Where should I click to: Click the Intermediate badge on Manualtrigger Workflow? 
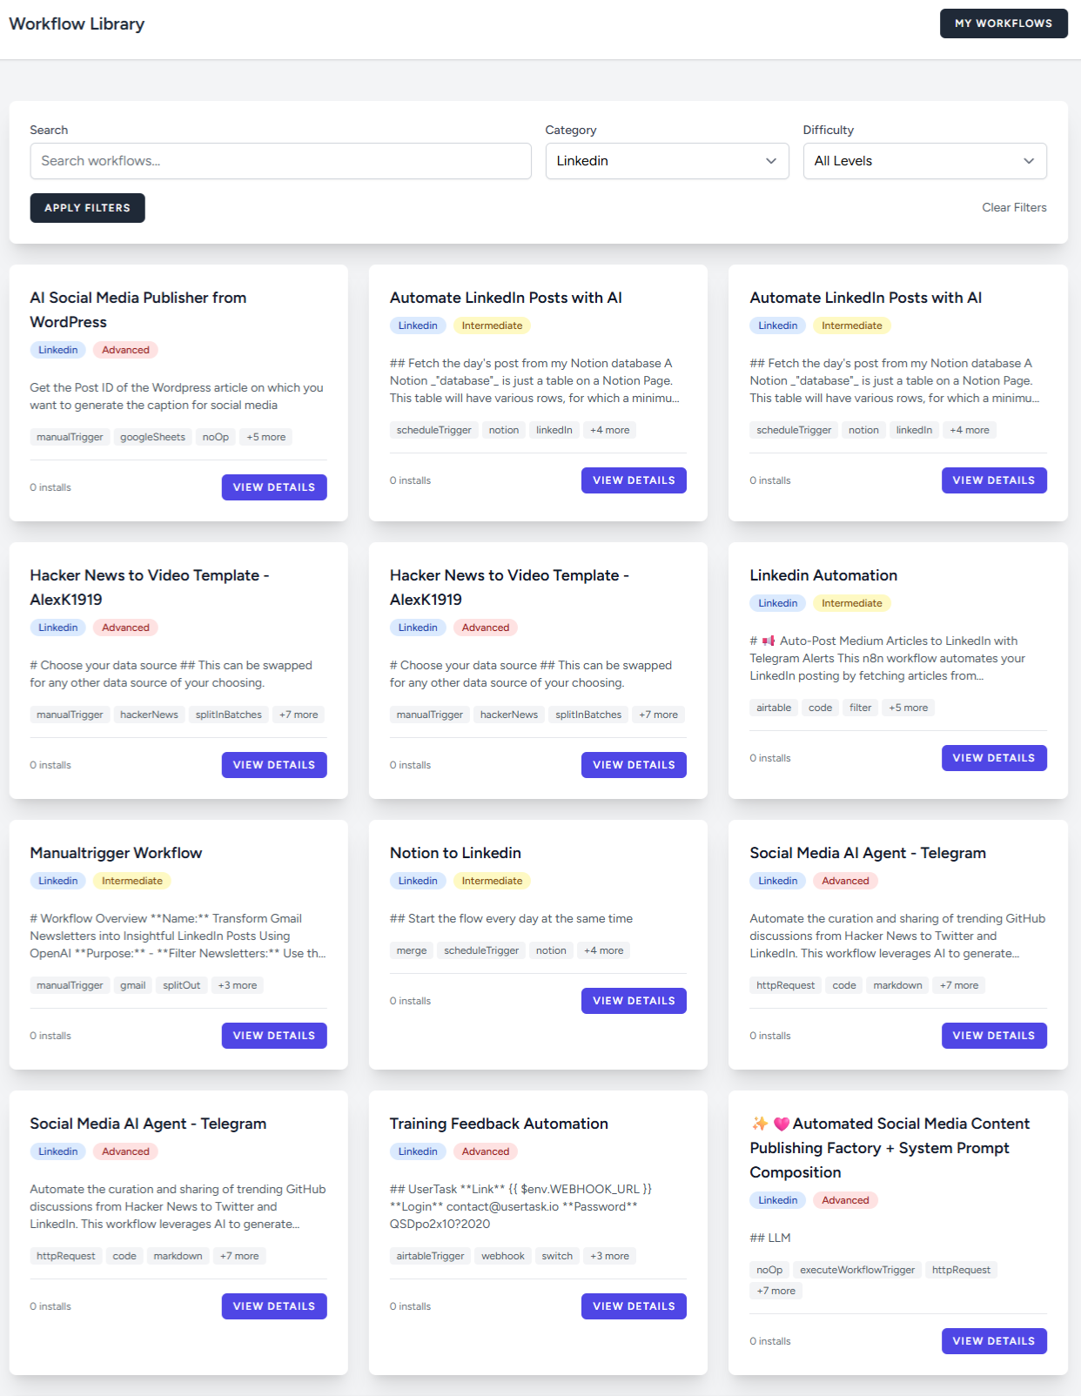click(131, 880)
